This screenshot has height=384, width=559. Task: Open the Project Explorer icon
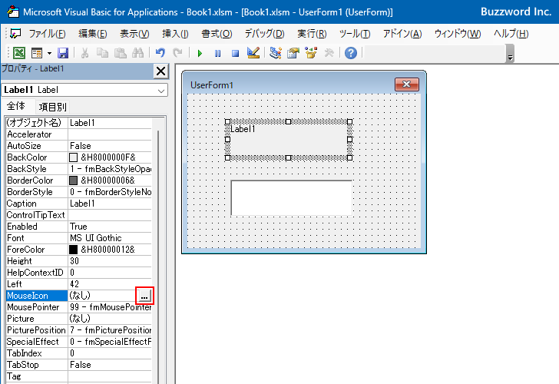276,53
